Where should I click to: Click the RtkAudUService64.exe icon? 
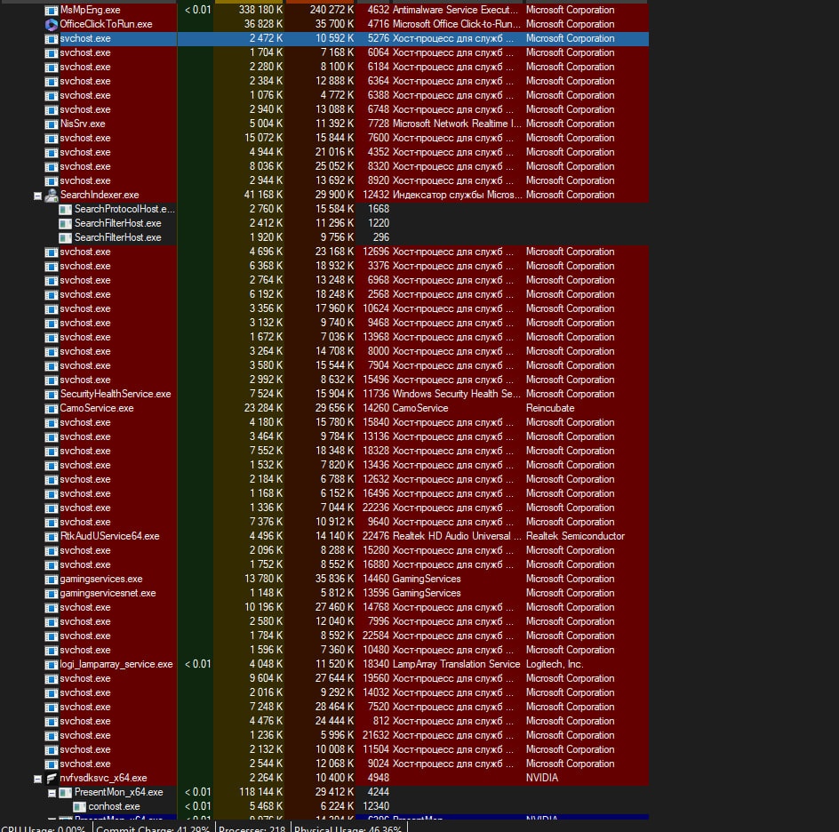coord(52,537)
